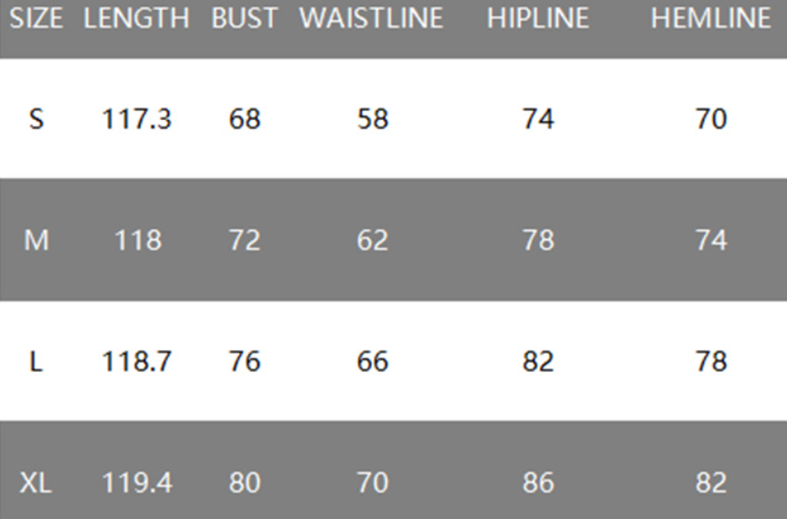Click the 117.3 length value
Image resolution: width=787 pixels, height=519 pixels.
click(136, 118)
